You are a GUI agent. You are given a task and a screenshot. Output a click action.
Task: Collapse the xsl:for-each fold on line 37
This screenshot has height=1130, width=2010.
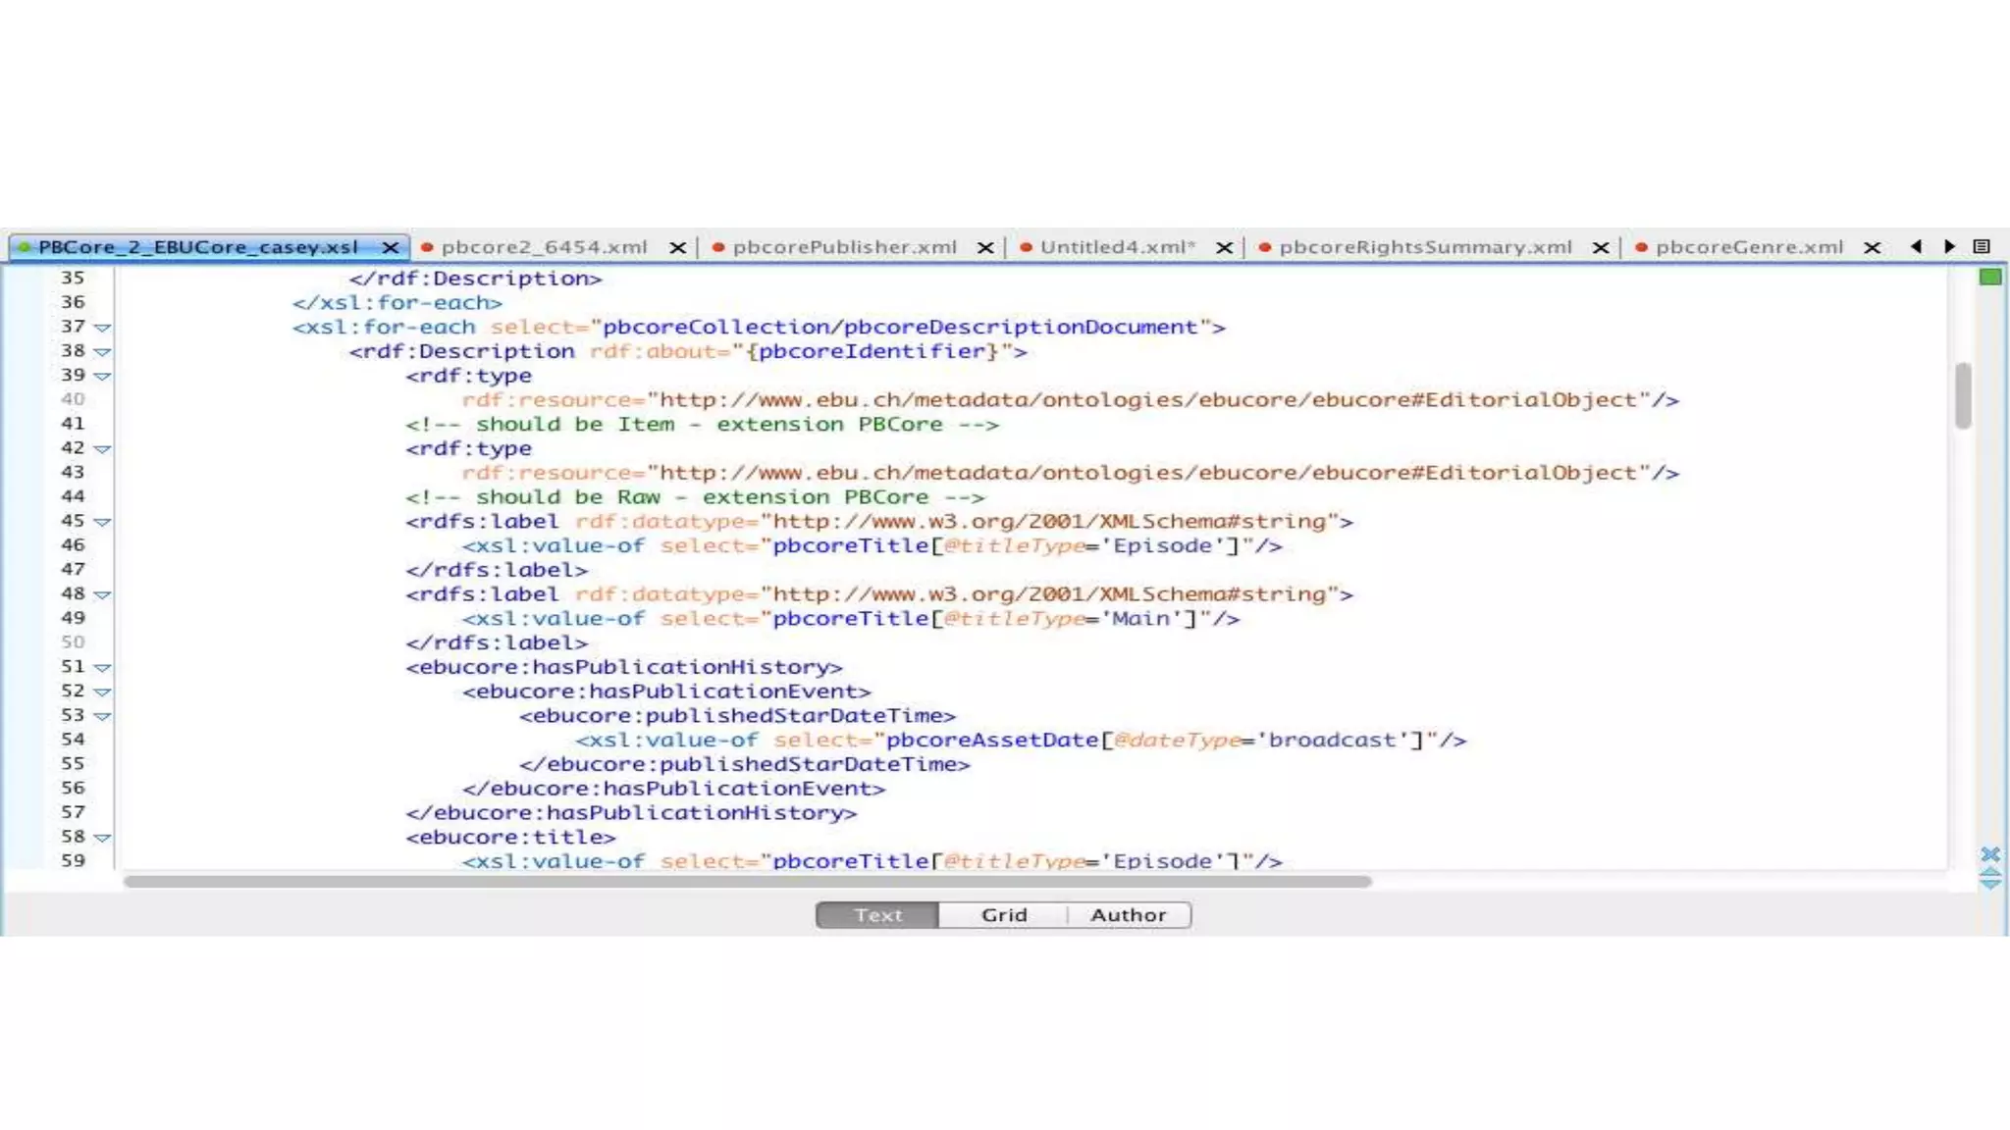(102, 328)
